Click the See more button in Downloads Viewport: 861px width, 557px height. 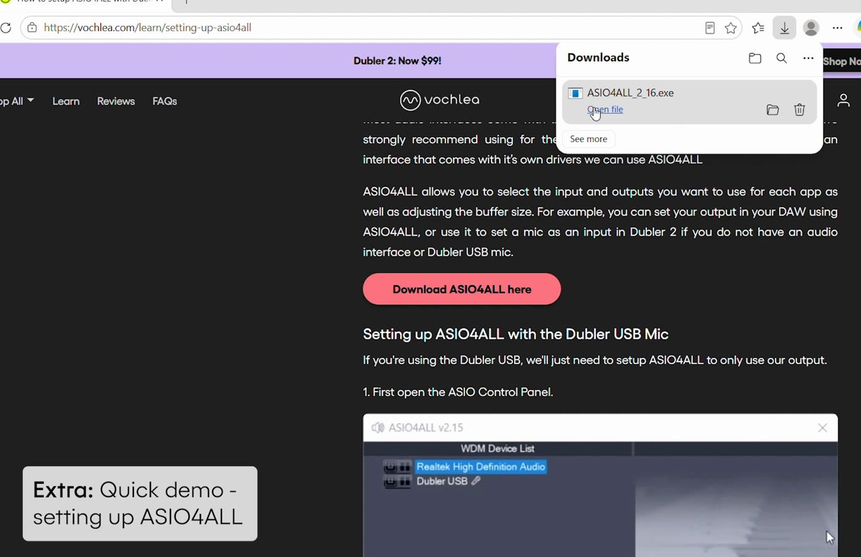click(x=589, y=139)
